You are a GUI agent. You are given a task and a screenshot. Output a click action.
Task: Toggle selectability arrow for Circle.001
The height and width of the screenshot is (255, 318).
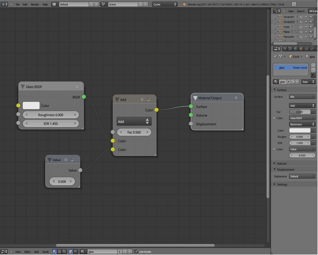(x=306, y=17)
